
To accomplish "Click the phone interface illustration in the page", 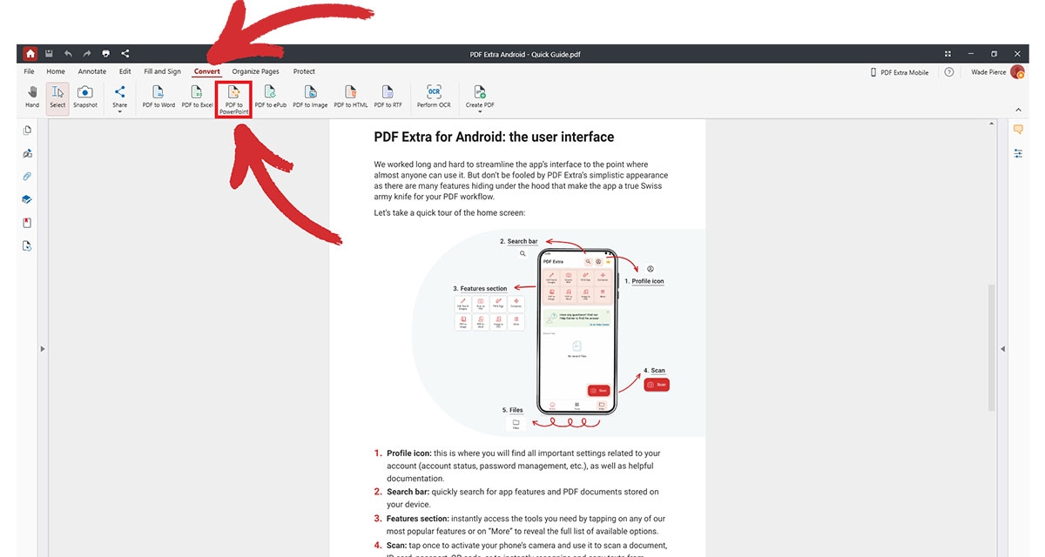I will 576,332.
